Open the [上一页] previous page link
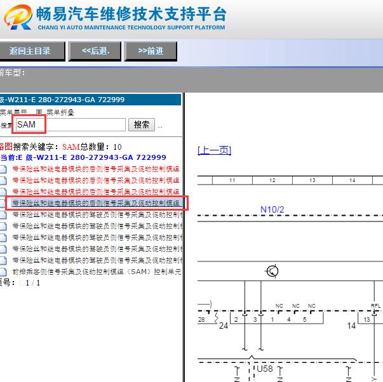This screenshot has height=382, width=383. 214,150
